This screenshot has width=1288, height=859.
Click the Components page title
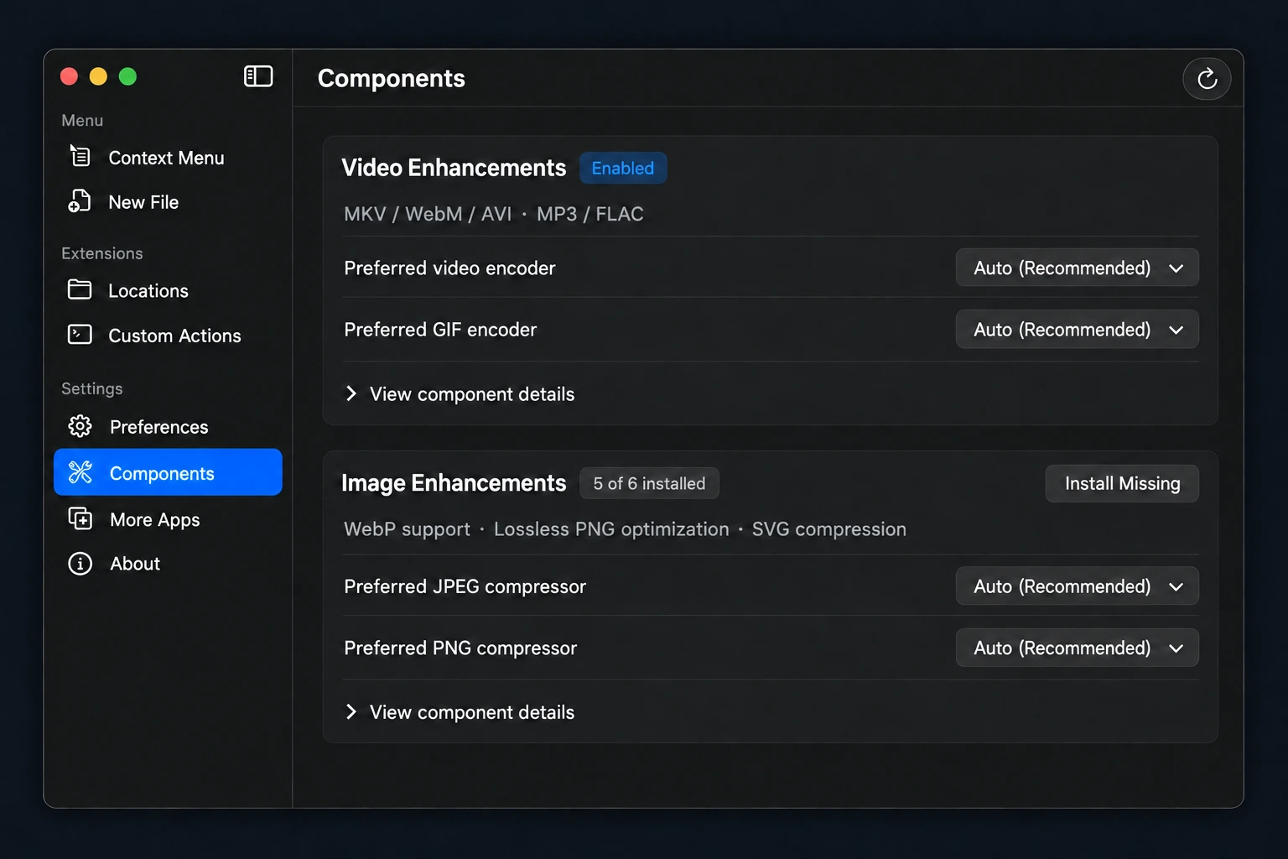coord(392,78)
